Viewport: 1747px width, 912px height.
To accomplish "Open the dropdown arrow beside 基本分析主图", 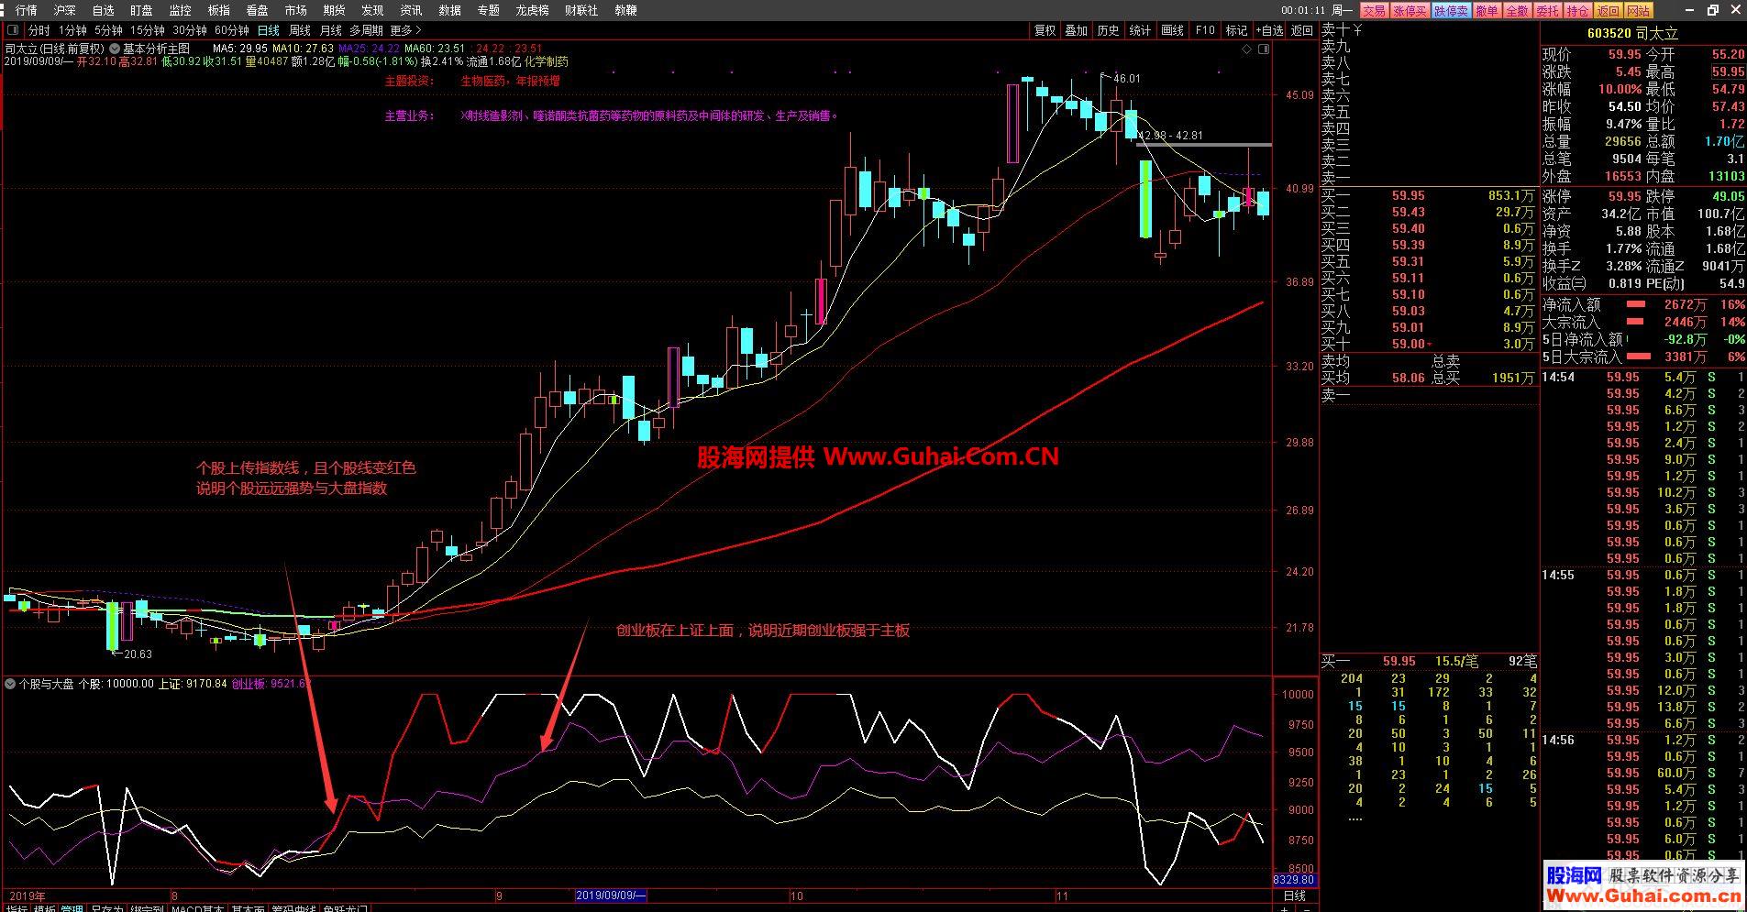I will tap(115, 49).
